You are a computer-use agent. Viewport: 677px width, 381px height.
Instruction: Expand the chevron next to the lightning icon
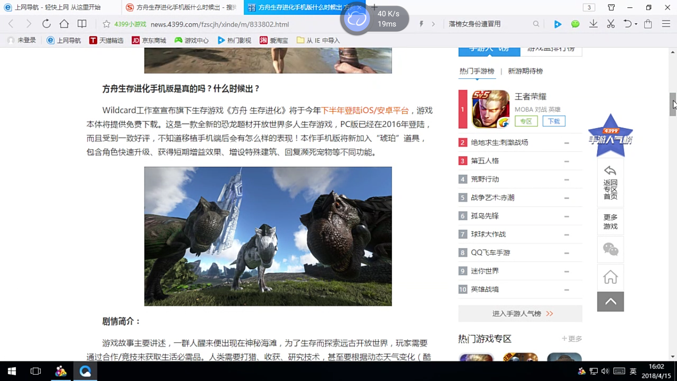[x=433, y=24]
